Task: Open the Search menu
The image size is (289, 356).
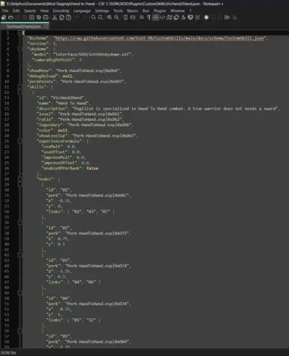Action: [x=30, y=11]
